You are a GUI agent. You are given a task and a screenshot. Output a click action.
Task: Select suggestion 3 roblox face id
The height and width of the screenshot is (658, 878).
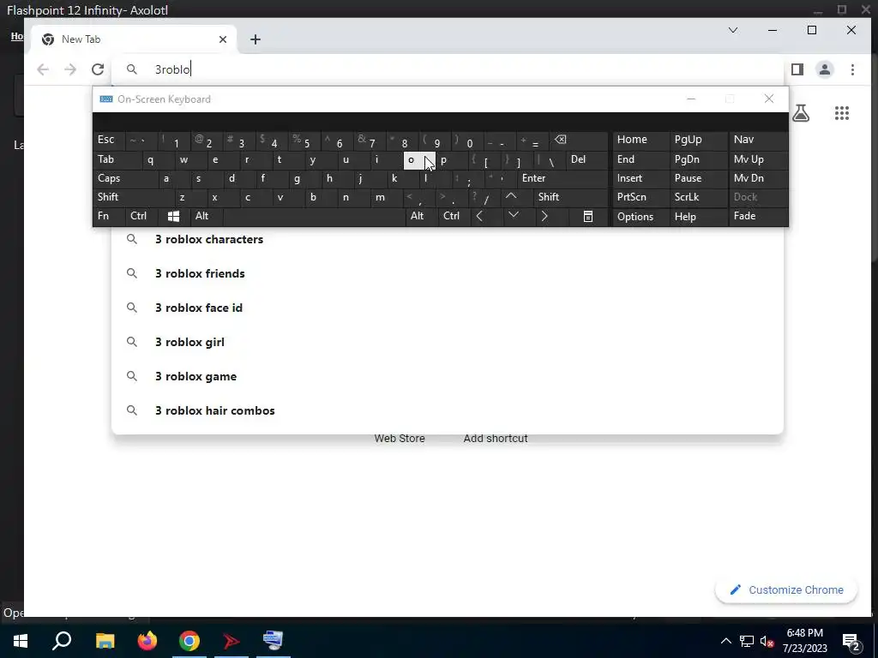[448, 308]
